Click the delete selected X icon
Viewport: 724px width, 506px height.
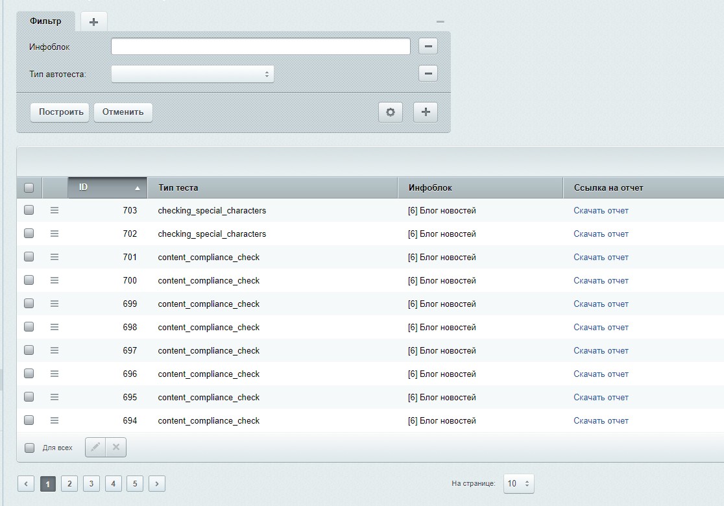pos(116,447)
